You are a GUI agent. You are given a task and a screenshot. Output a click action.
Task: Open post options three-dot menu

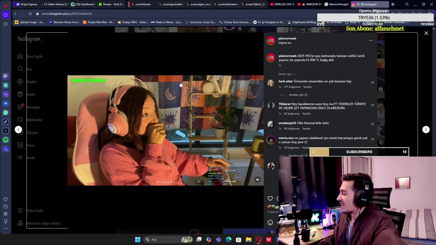tap(371, 40)
